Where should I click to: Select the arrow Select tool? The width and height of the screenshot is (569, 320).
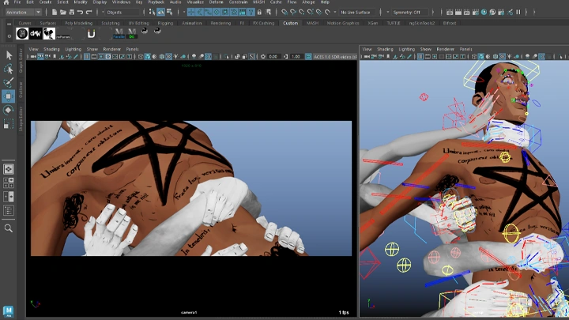click(9, 55)
